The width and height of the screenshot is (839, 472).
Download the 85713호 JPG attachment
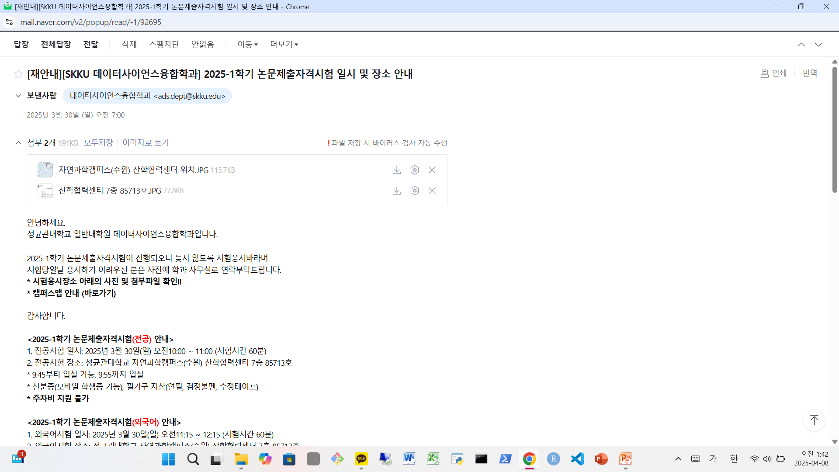coord(396,191)
